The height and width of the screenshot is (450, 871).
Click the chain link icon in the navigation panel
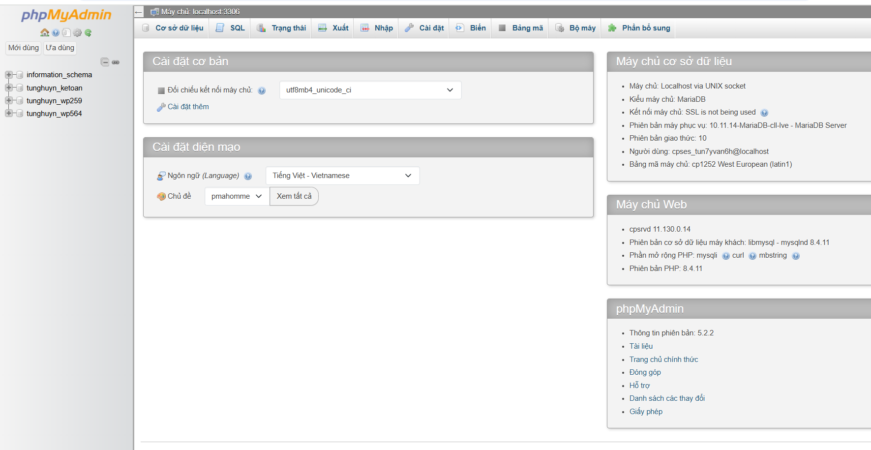[x=116, y=62]
